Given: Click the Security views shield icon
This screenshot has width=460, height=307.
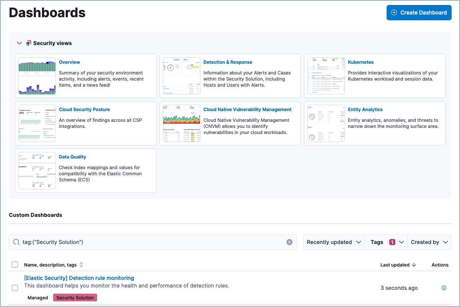Looking at the screenshot, I should tap(28, 43).
